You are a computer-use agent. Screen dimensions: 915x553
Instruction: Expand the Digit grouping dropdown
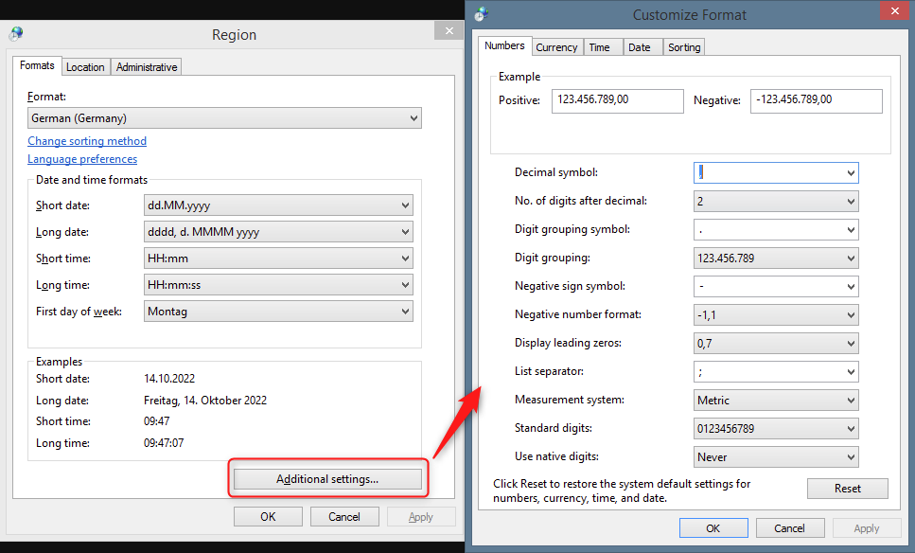coord(776,259)
